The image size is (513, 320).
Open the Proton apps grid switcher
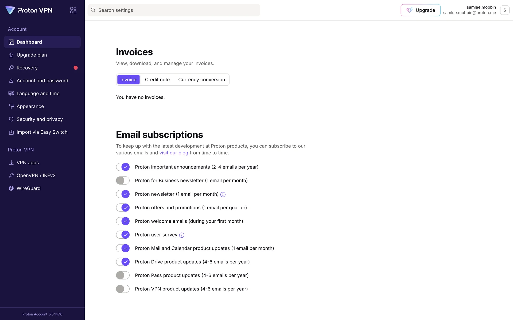point(73,10)
